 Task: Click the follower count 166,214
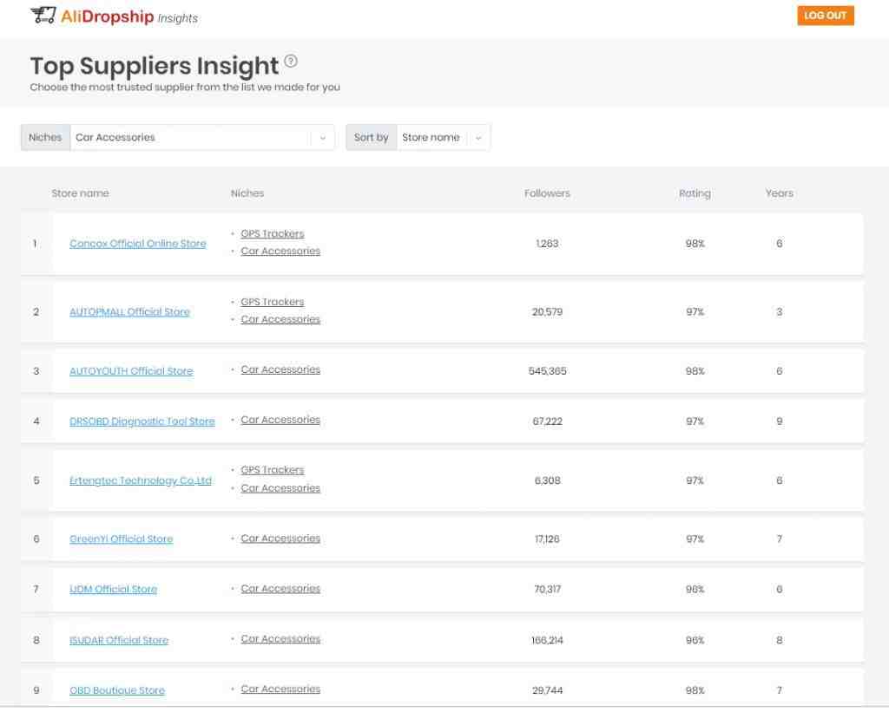tap(547, 640)
